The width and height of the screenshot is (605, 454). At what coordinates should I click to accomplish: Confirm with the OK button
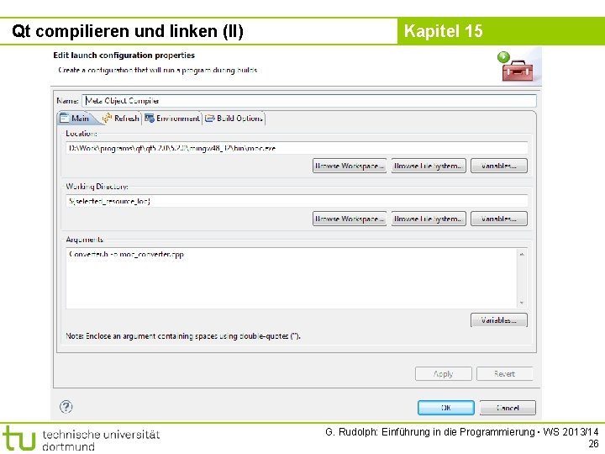pos(446,408)
